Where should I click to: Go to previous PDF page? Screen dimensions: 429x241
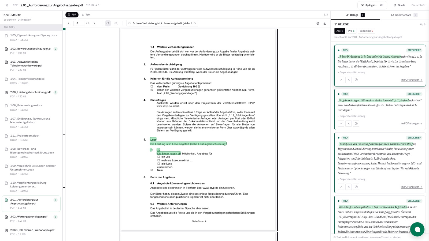point(69,23)
